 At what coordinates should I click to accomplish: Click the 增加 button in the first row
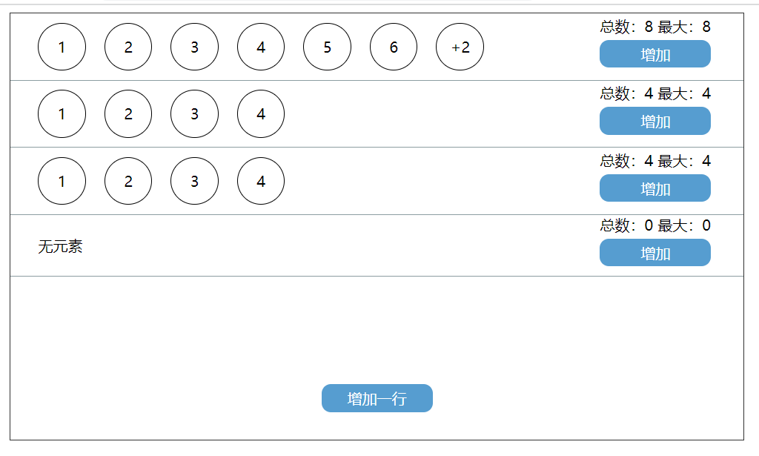click(654, 53)
